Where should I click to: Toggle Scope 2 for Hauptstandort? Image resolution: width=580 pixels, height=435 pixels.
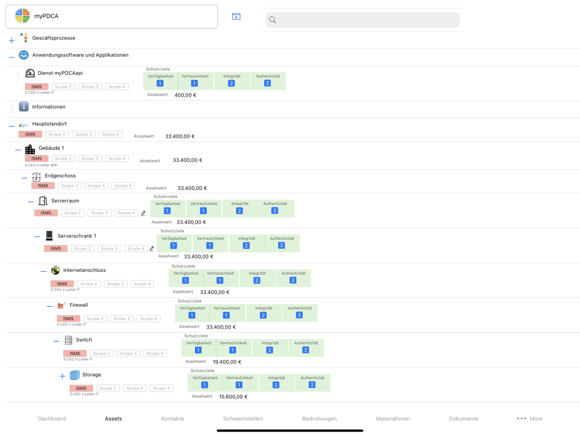tap(57, 134)
